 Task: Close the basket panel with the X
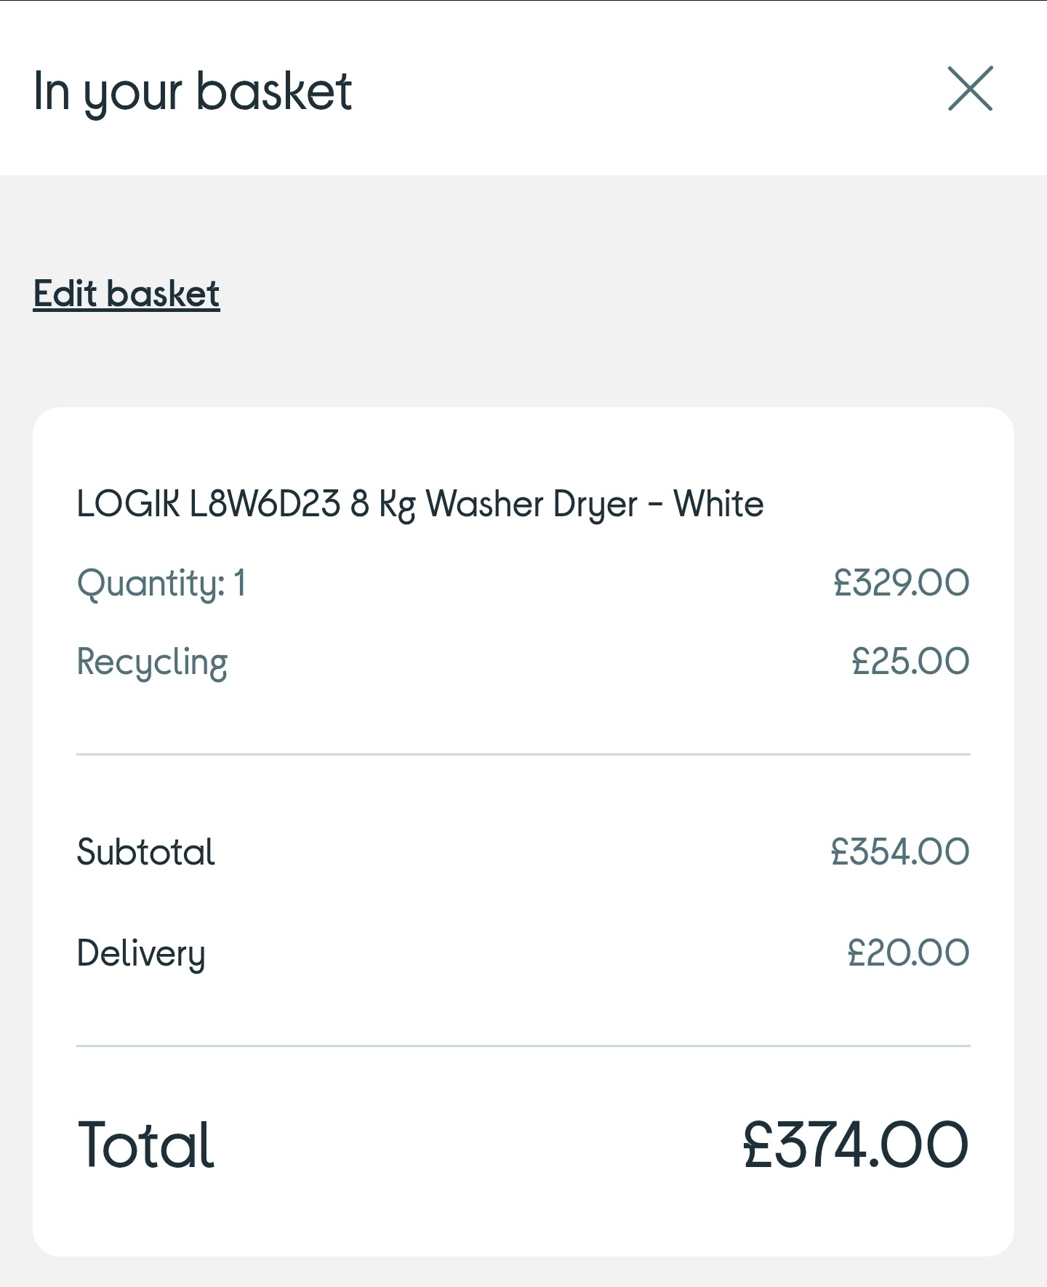click(970, 89)
